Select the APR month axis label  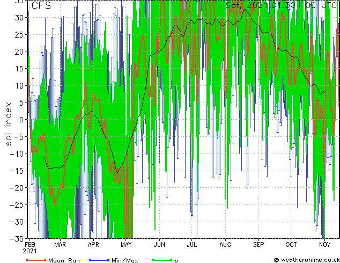[x=93, y=245]
